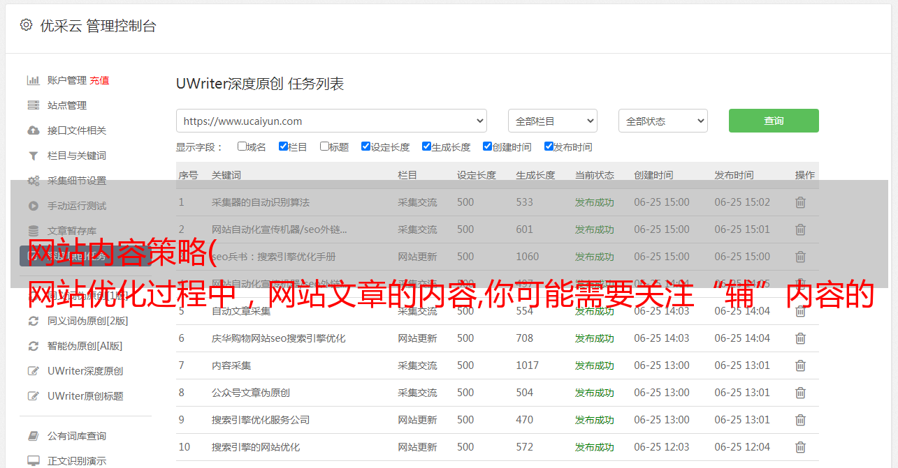Viewport: 898px width, 468px height.
Task: Click keyword 采集器的自动识别算法
Action: click(x=261, y=202)
